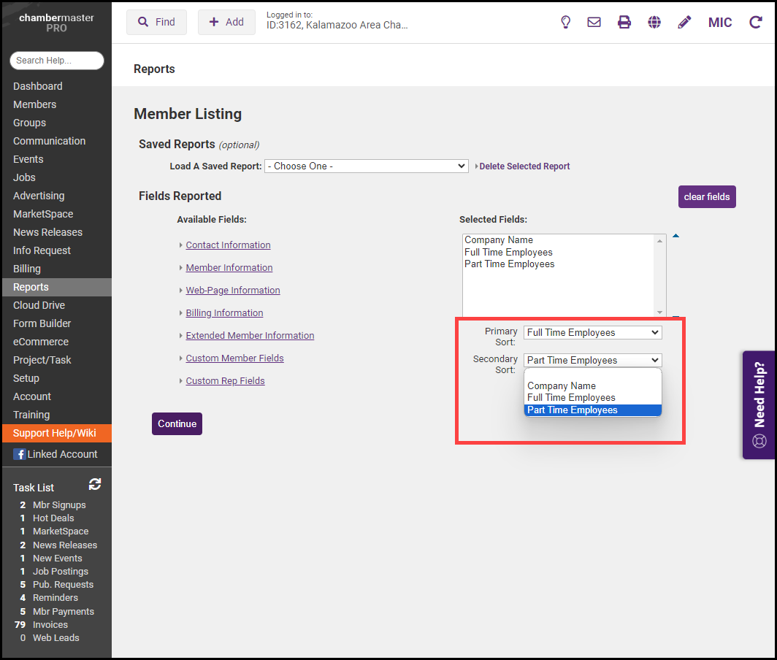The image size is (777, 660).
Task: Click the refresh arrow icon in header
Action: click(756, 23)
